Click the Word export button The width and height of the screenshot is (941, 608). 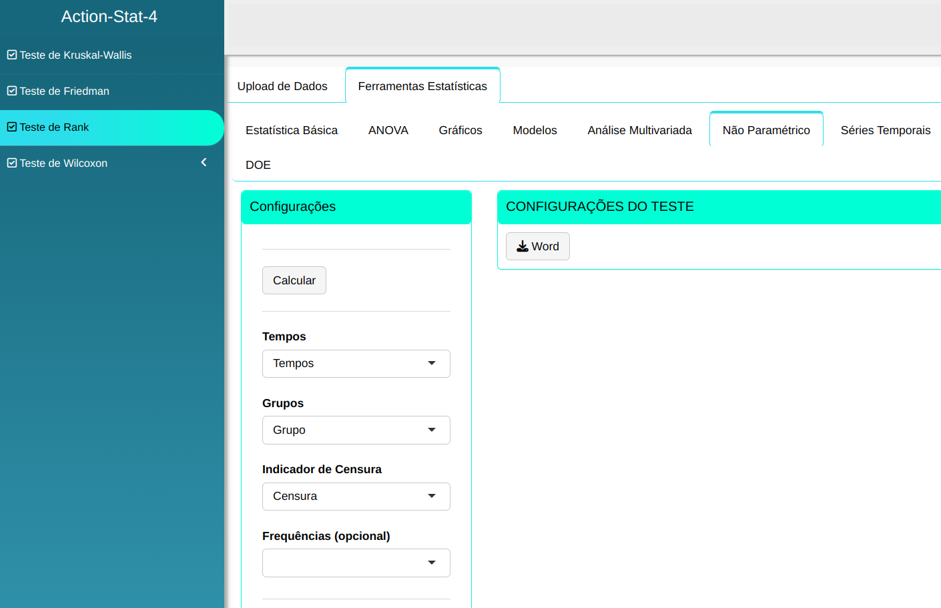[538, 246]
